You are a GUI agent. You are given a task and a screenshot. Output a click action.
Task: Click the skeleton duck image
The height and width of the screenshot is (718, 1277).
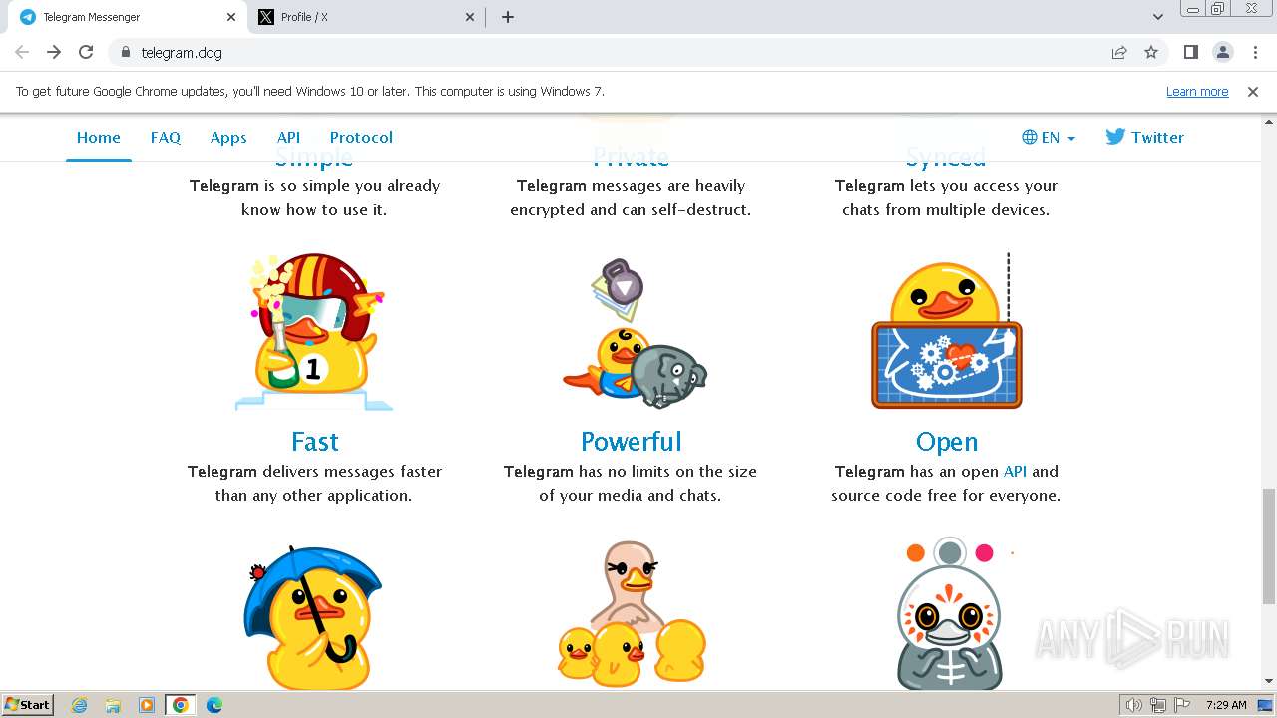point(948,615)
